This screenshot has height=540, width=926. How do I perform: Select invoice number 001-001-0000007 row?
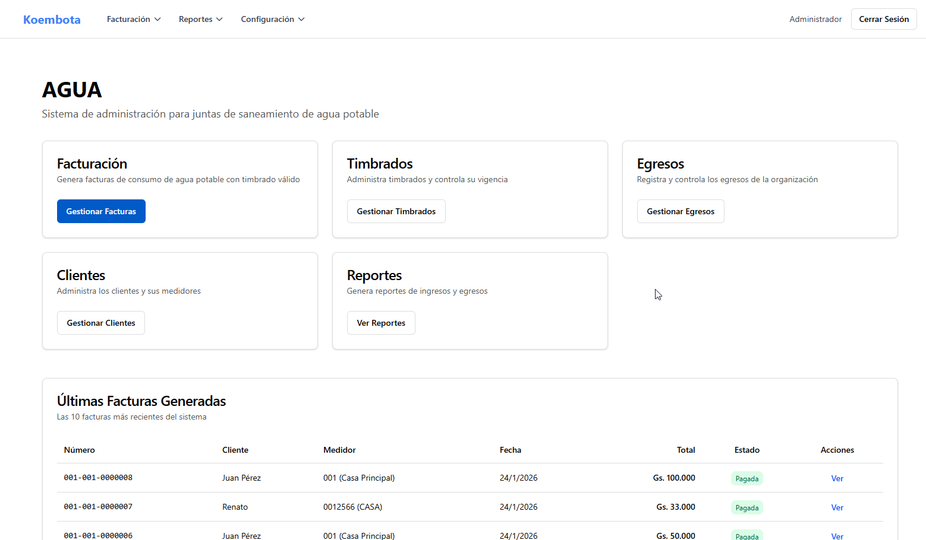pos(98,507)
